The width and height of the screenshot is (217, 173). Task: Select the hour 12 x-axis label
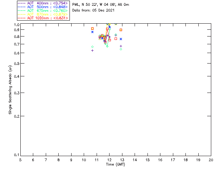[109, 160]
